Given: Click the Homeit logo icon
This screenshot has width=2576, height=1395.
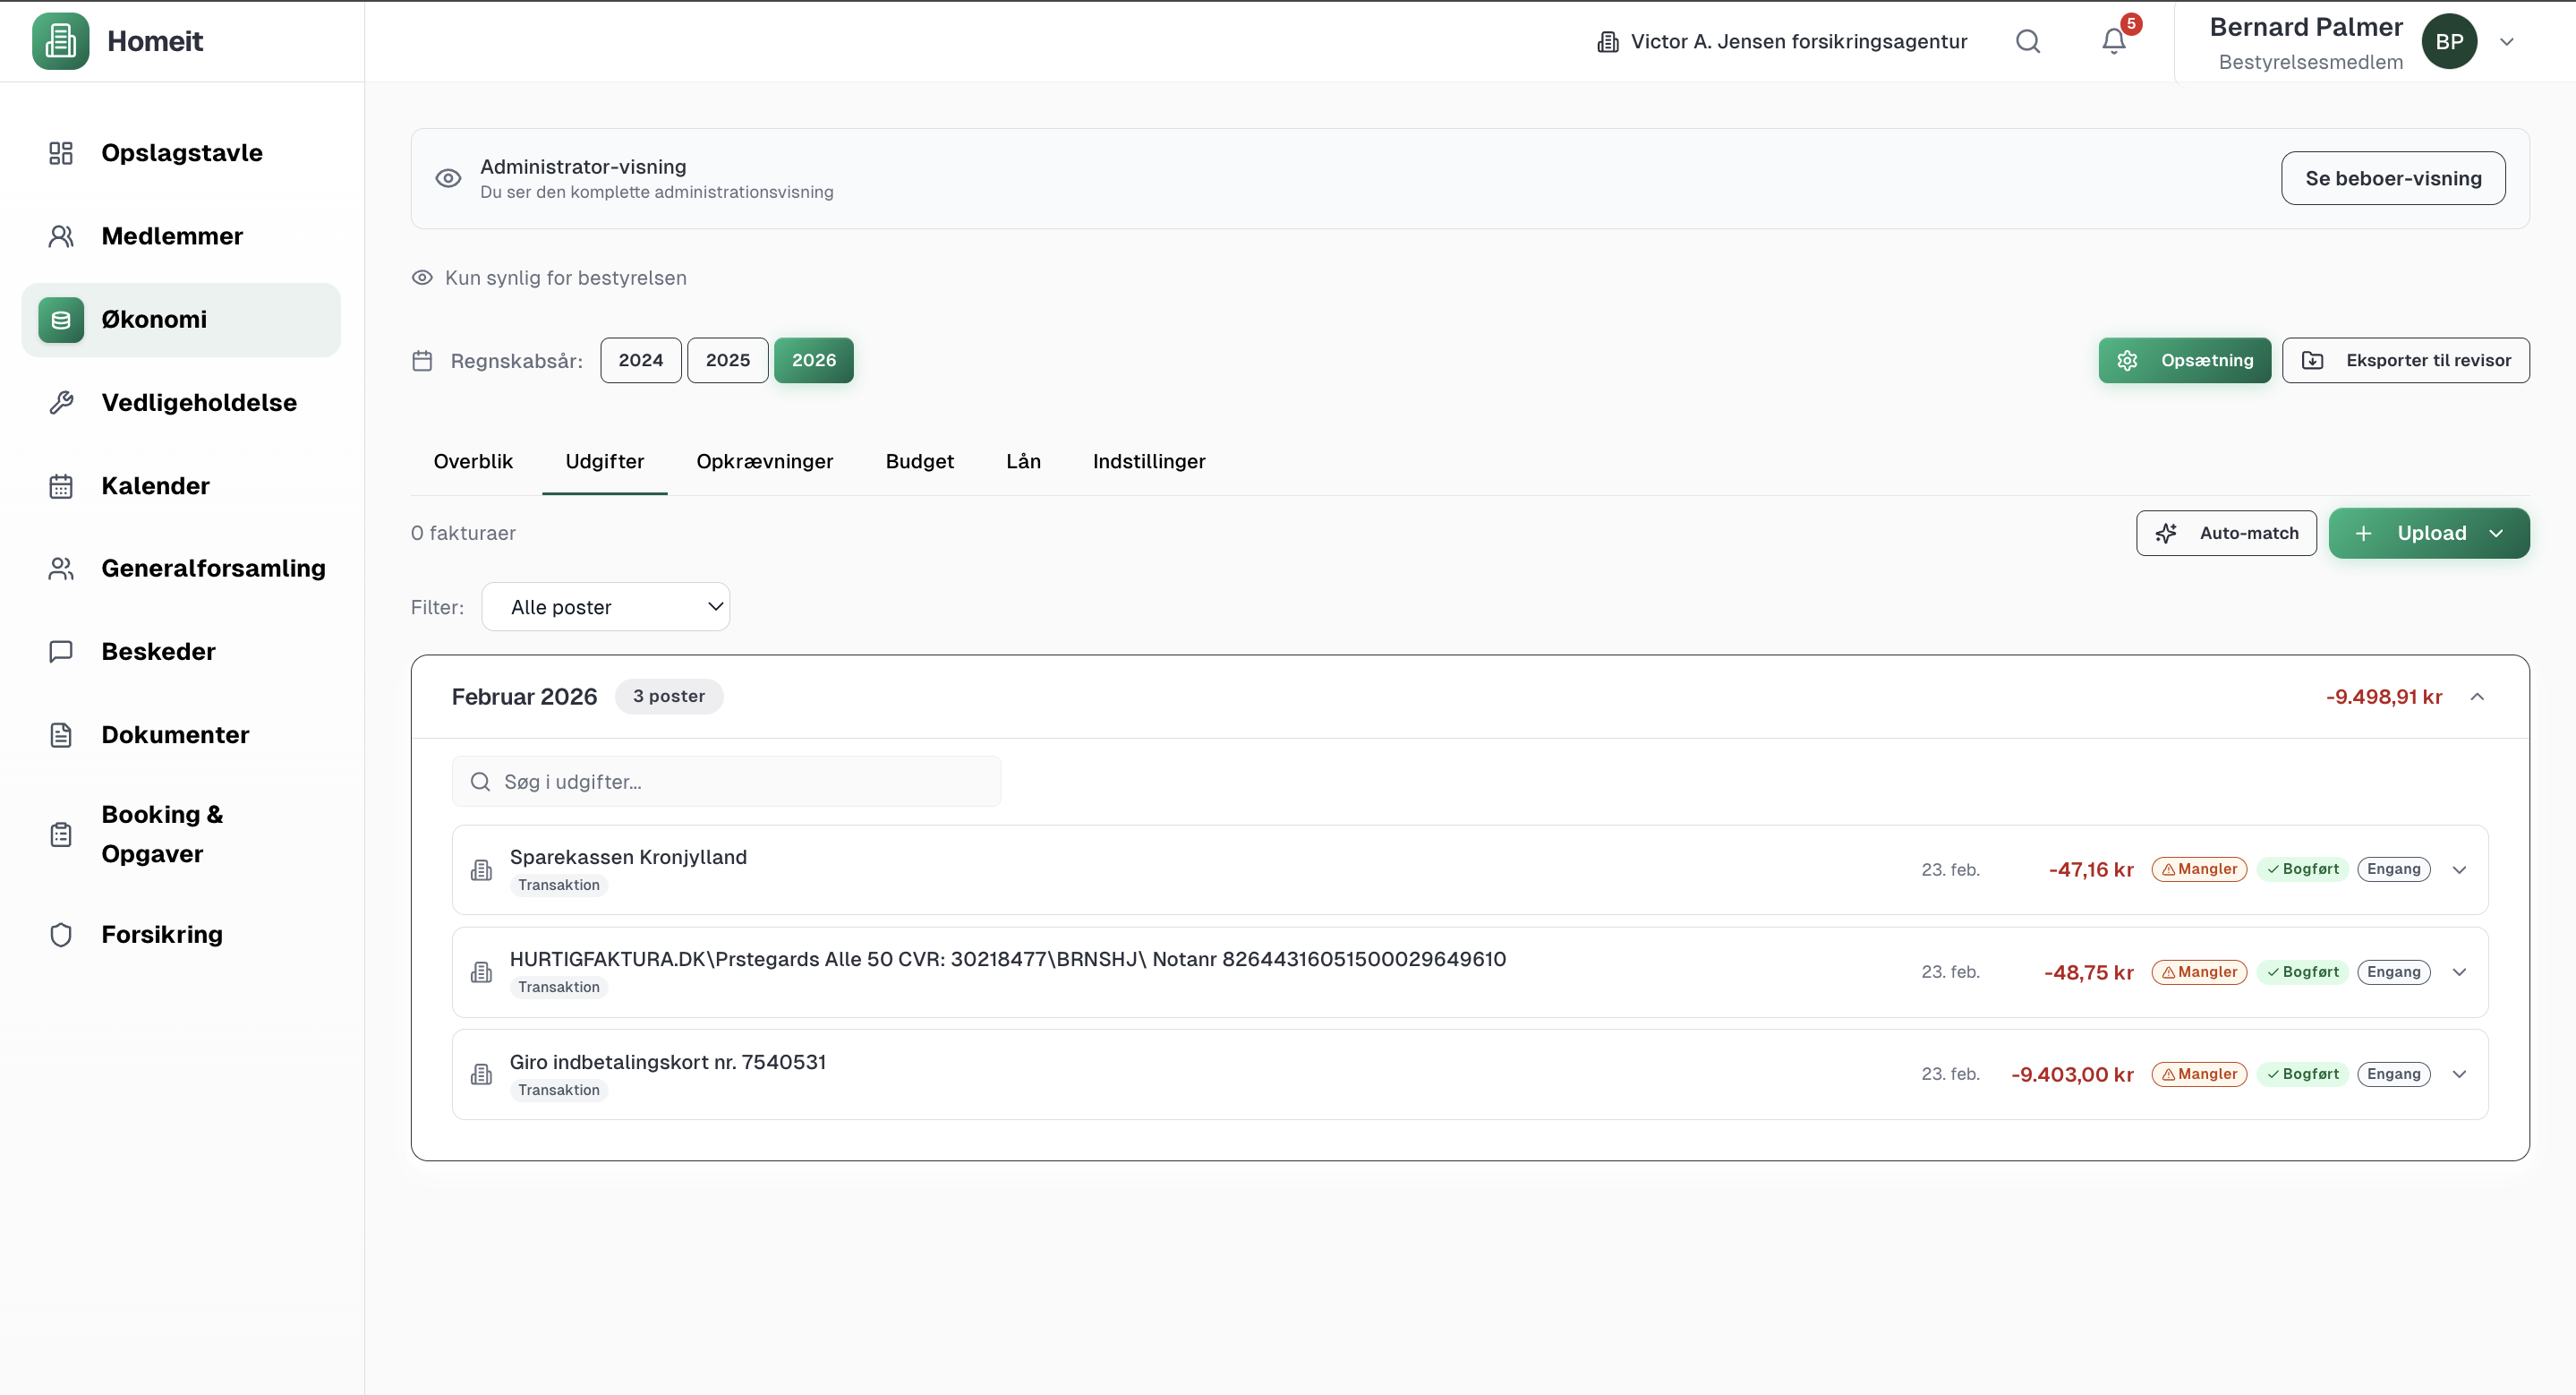Looking at the screenshot, I should tap(60, 41).
